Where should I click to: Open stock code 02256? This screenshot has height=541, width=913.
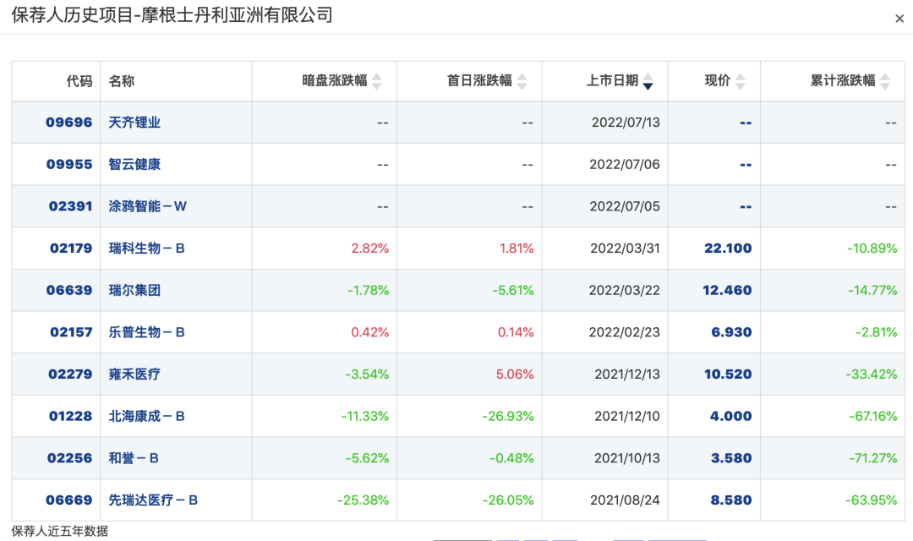[x=70, y=457]
